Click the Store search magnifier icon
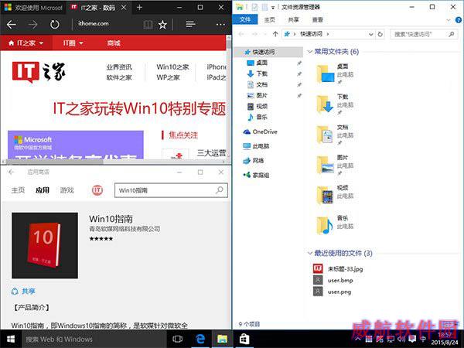Viewport: 464px width, 348px height. point(220,190)
